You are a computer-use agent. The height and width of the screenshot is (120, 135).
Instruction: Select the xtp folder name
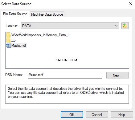tap(13, 40)
